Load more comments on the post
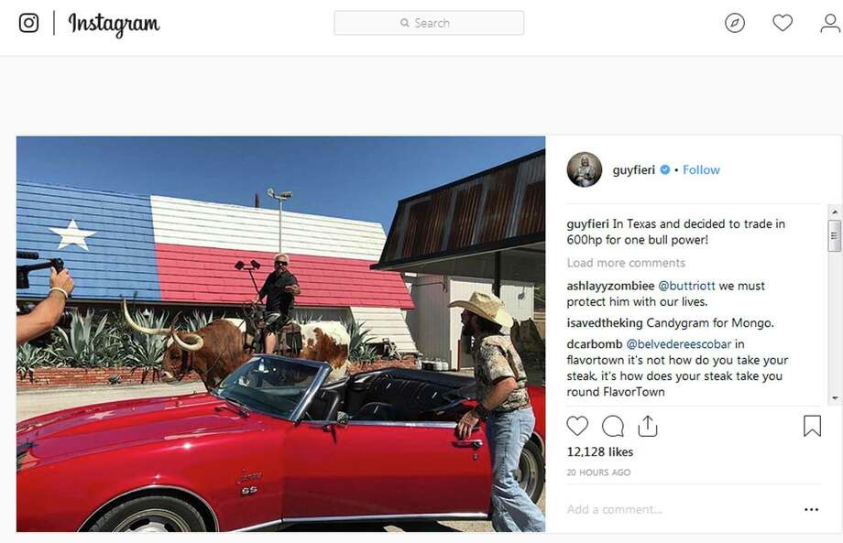 (626, 263)
